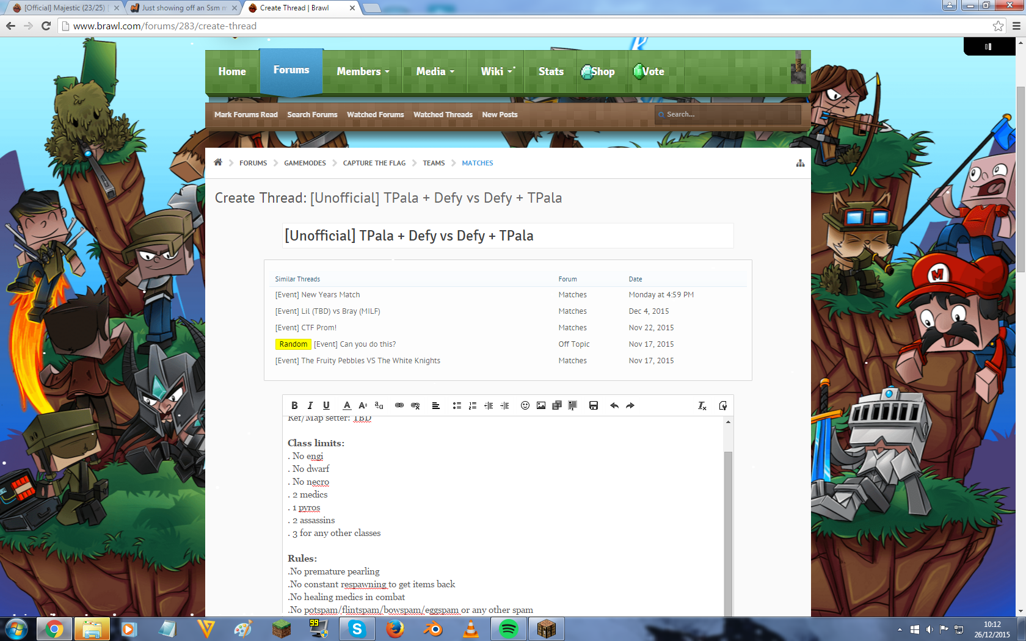Open Skype from the taskbar
The height and width of the screenshot is (641, 1026).
tap(357, 629)
